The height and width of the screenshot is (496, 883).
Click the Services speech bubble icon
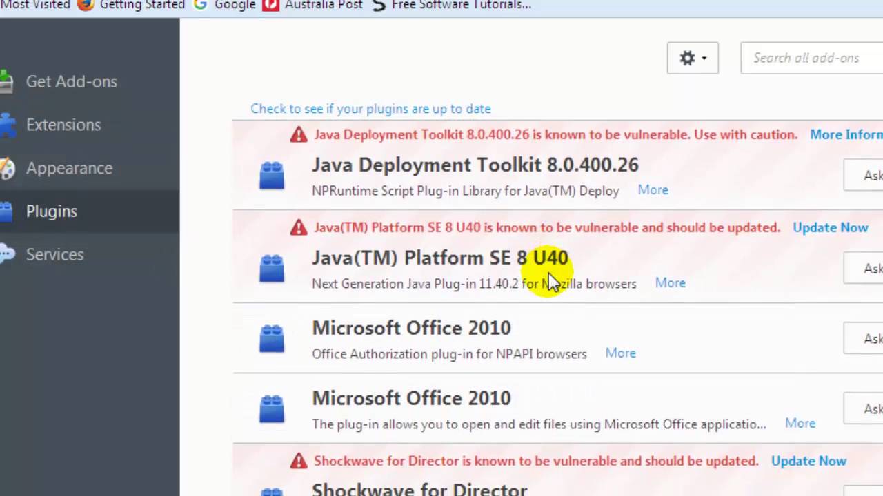pyautogui.click(x=6, y=254)
